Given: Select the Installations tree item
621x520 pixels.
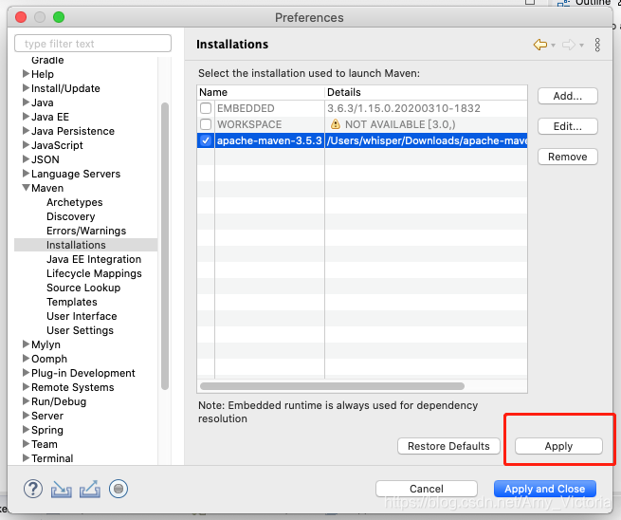Looking at the screenshot, I should coord(76,245).
